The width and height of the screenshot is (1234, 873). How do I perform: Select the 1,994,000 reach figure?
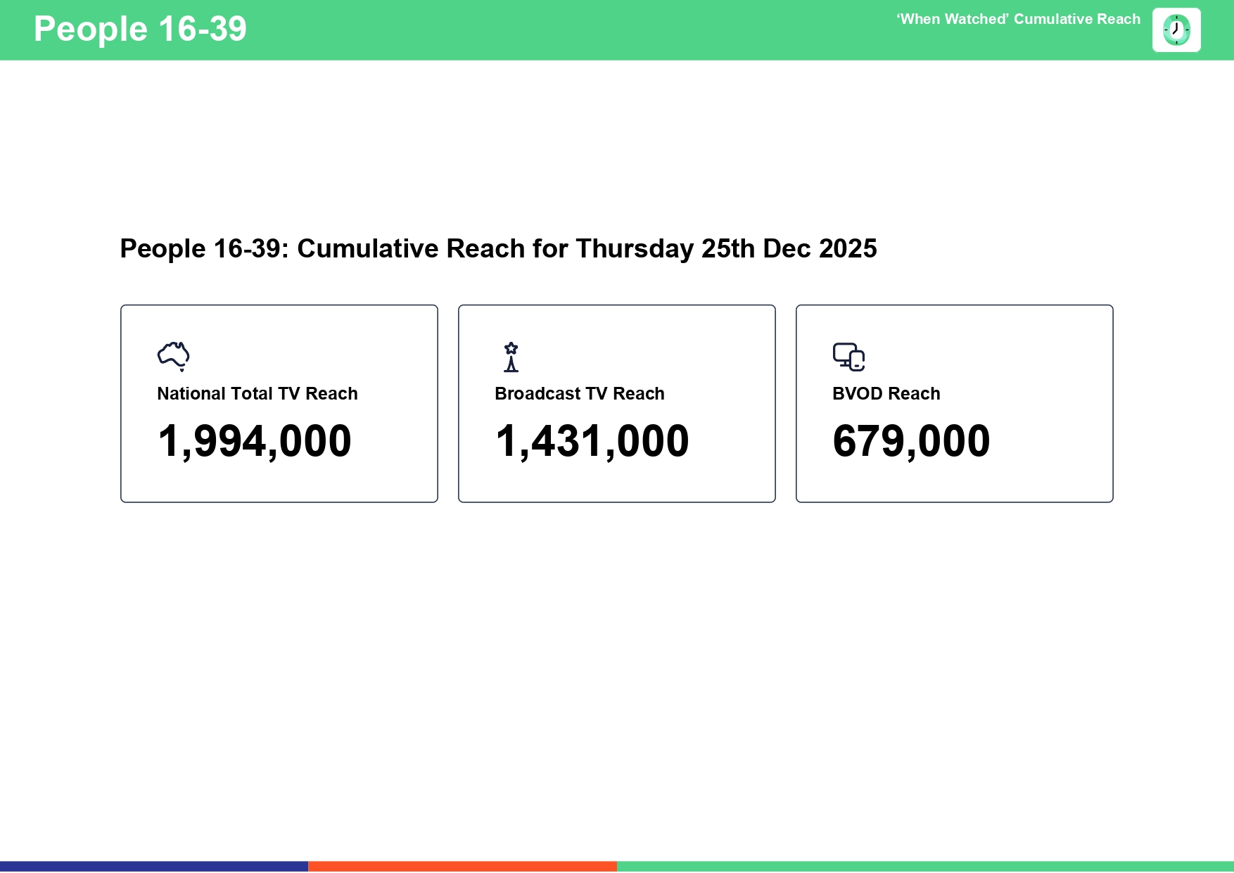255,441
